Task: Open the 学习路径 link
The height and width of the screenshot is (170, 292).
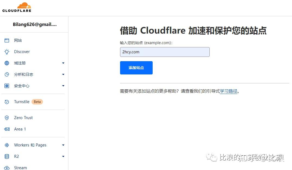Action: tap(229, 91)
